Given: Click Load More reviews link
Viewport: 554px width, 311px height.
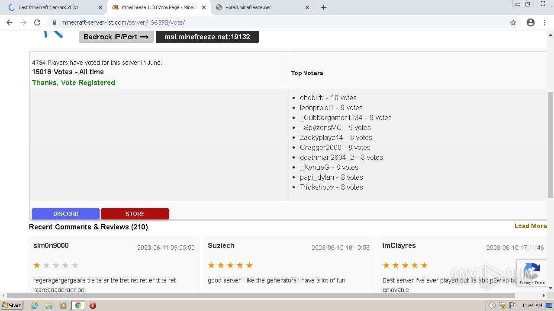Looking at the screenshot, I should coord(531,226).
